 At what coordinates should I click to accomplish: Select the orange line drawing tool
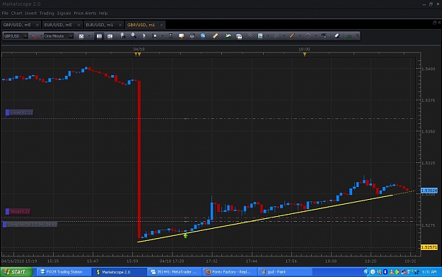(292, 36)
